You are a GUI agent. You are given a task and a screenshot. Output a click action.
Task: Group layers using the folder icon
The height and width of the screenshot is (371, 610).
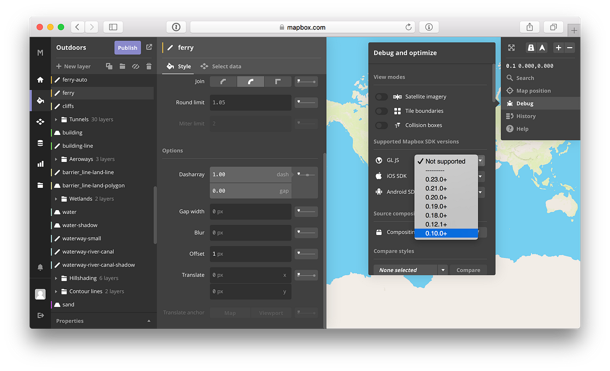click(x=122, y=66)
